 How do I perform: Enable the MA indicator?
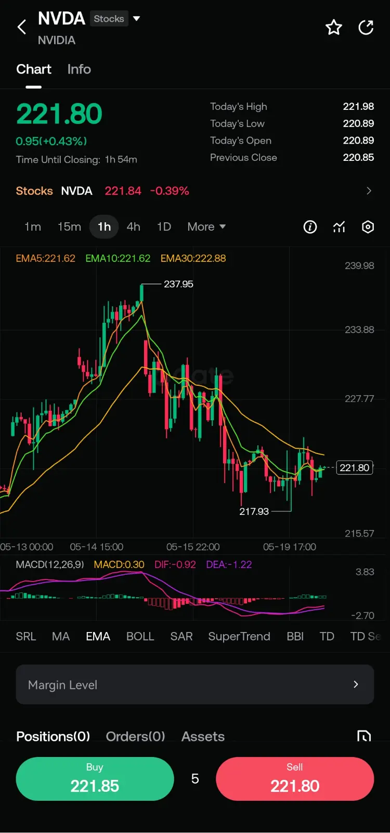(x=61, y=636)
